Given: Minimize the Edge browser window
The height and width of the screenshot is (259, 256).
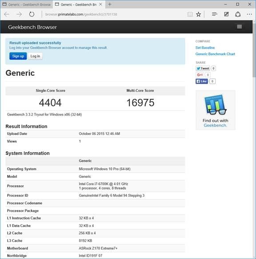Looking at the screenshot, I should tap(225, 4).
